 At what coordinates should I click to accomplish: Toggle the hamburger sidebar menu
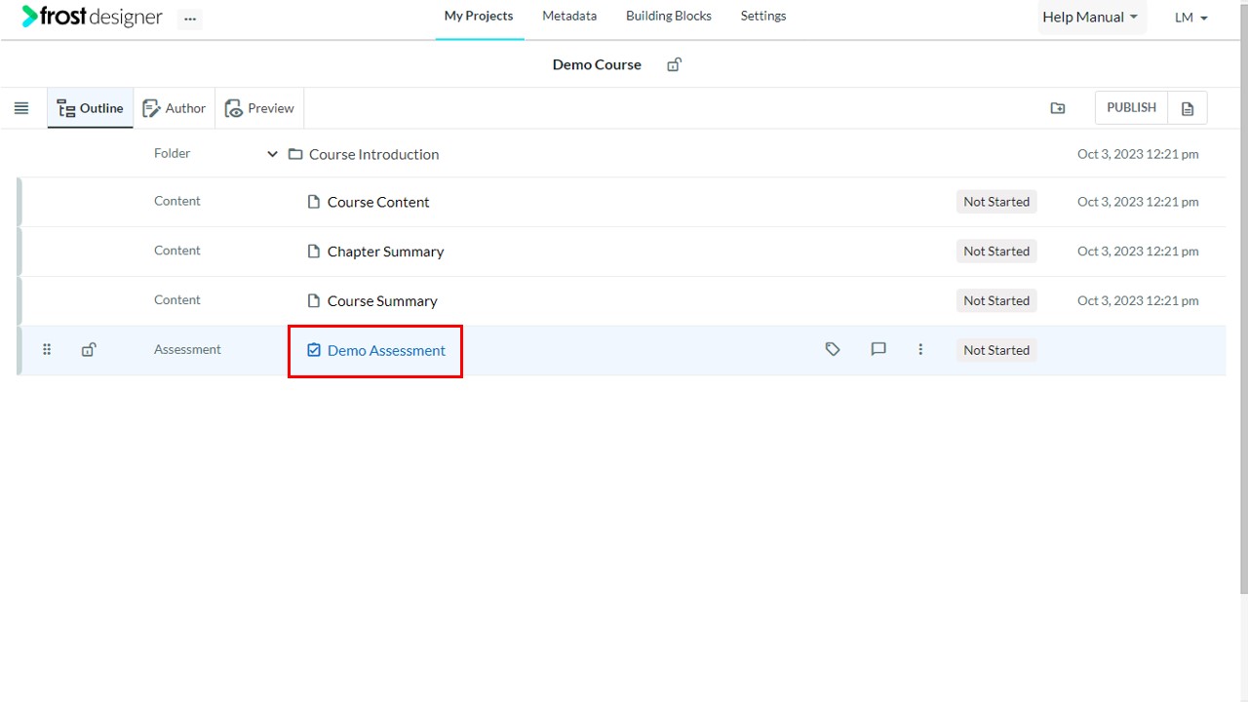(21, 108)
